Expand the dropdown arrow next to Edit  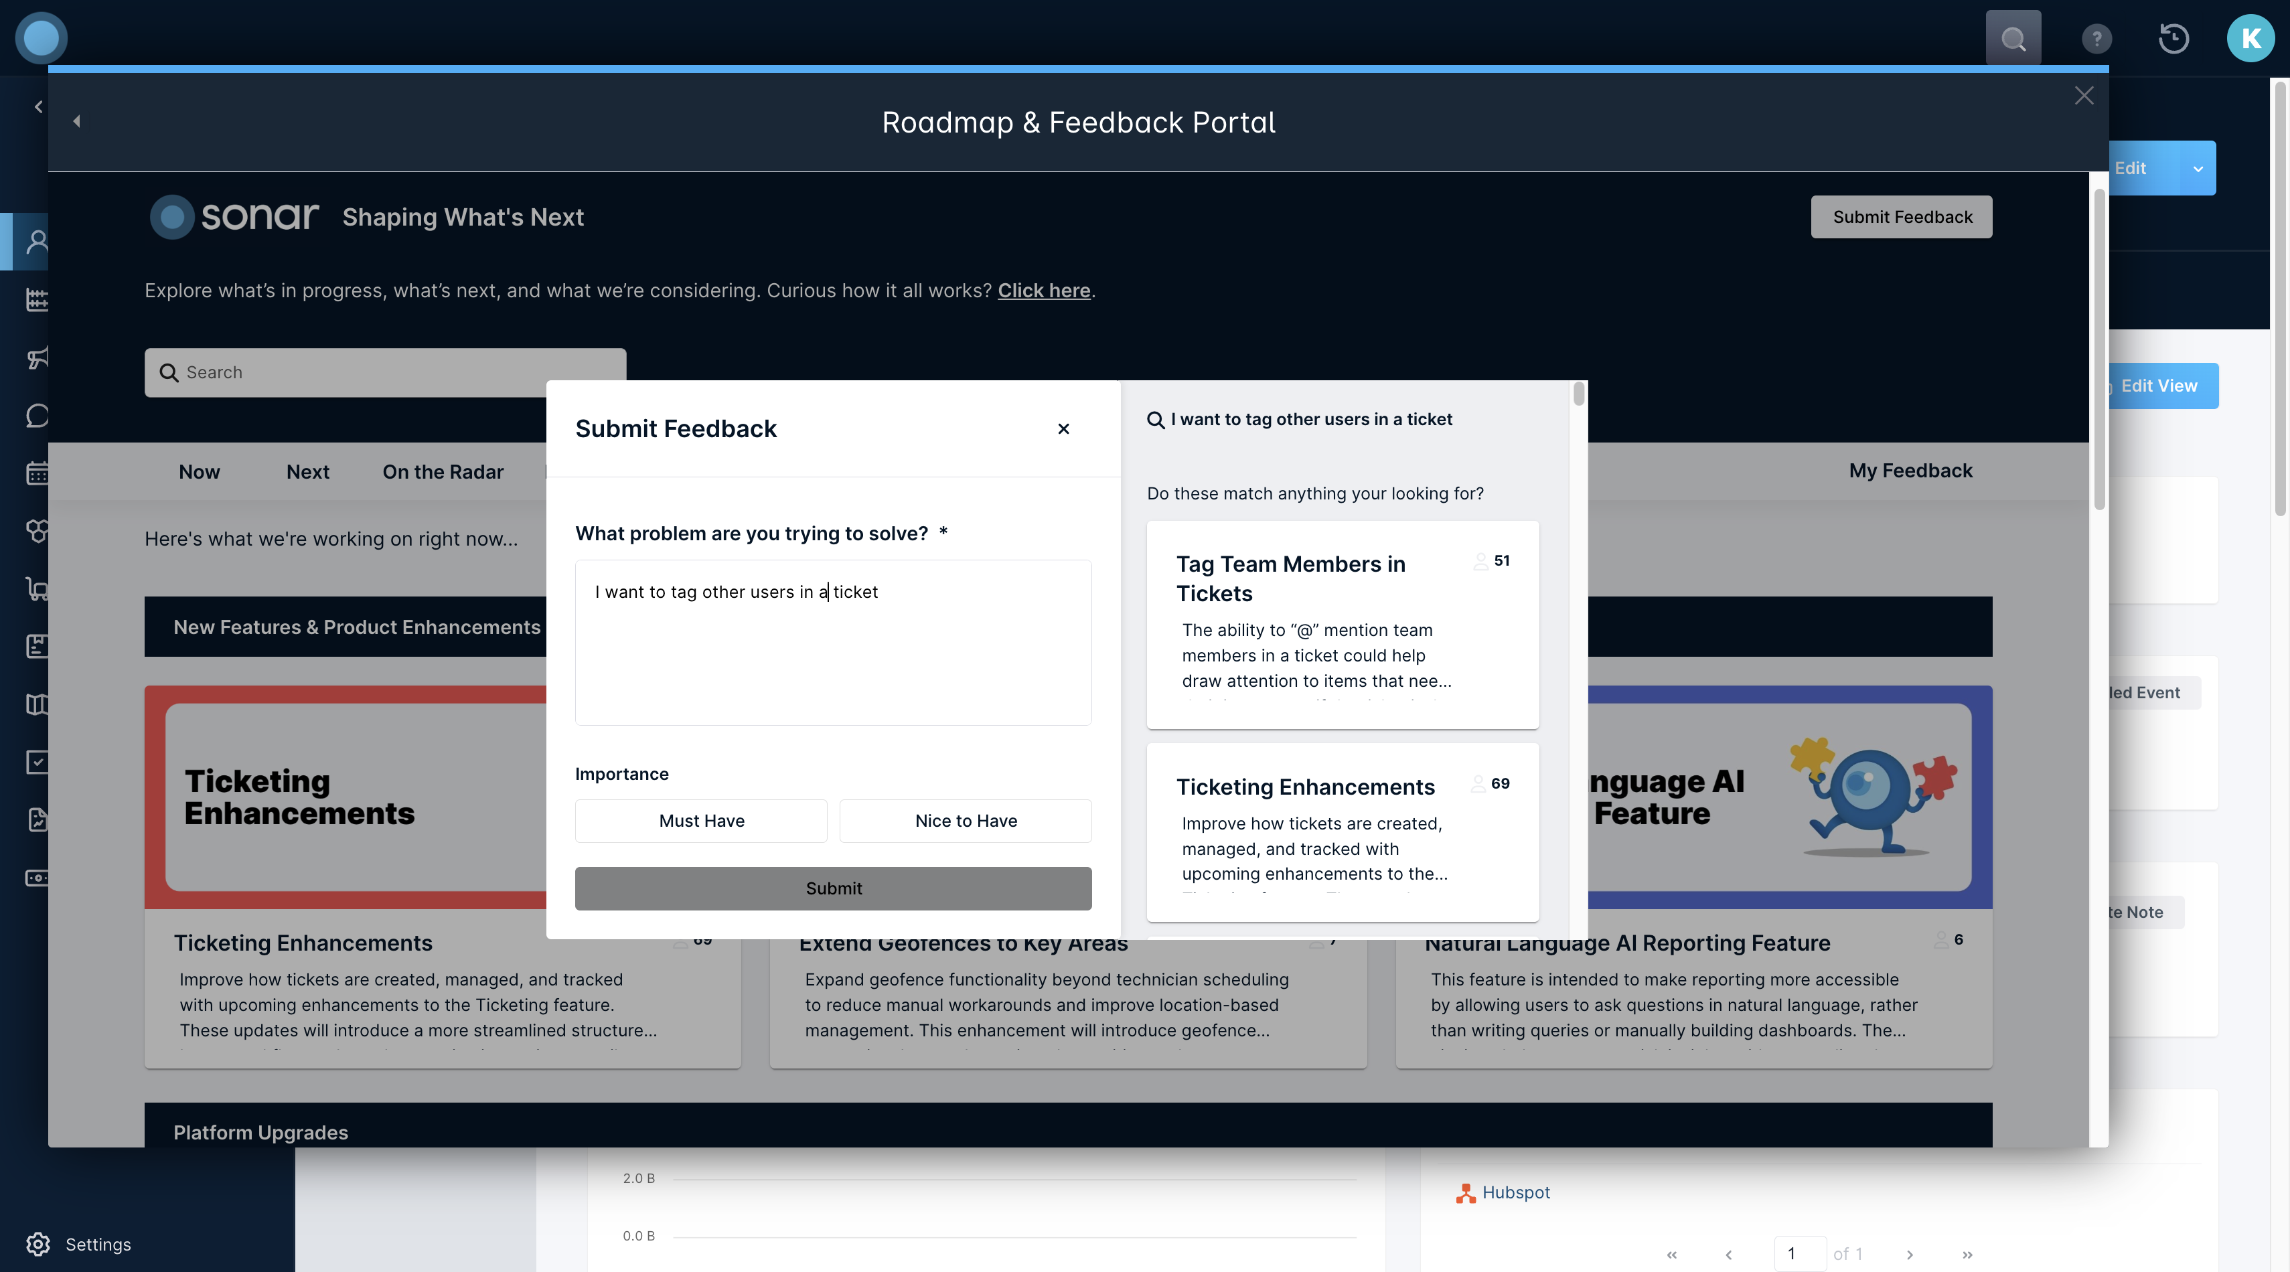(2198, 169)
